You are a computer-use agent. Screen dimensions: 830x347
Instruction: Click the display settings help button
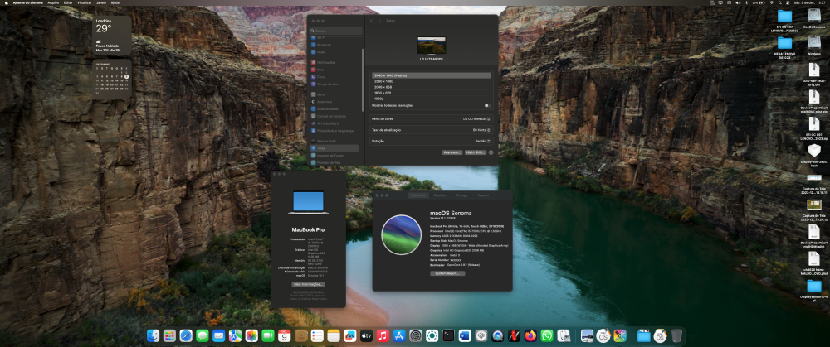click(491, 152)
